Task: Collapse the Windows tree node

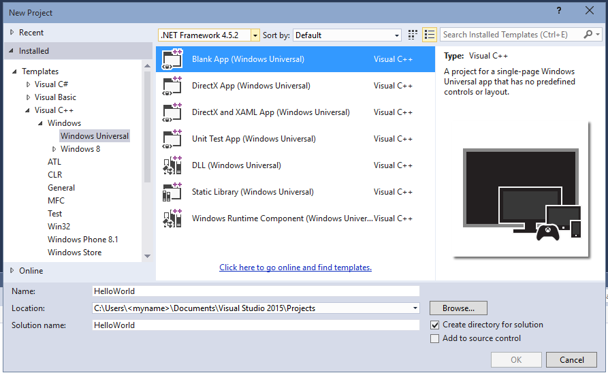Action: point(40,123)
